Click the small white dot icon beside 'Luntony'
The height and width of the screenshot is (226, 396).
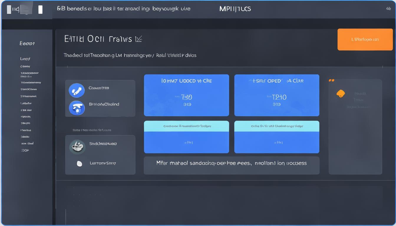pos(79,164)
